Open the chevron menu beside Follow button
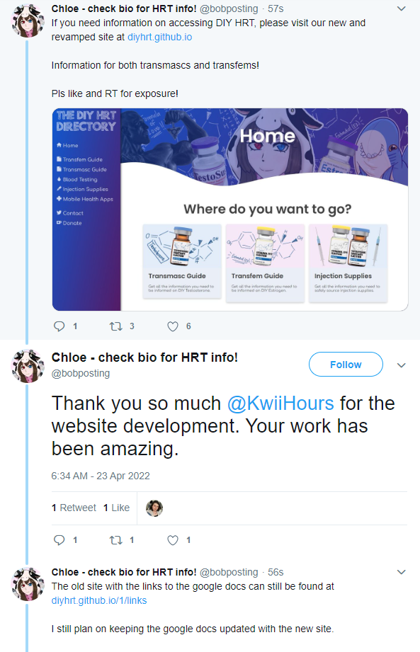420x652 pixels. click(x=402, y=365)
